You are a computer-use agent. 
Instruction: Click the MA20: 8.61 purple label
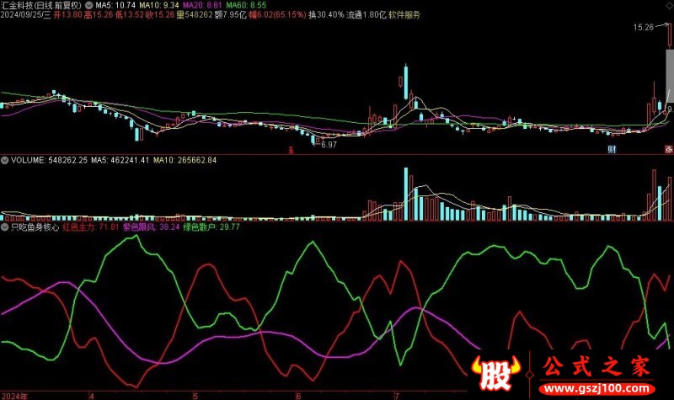[x=202, y=5]
